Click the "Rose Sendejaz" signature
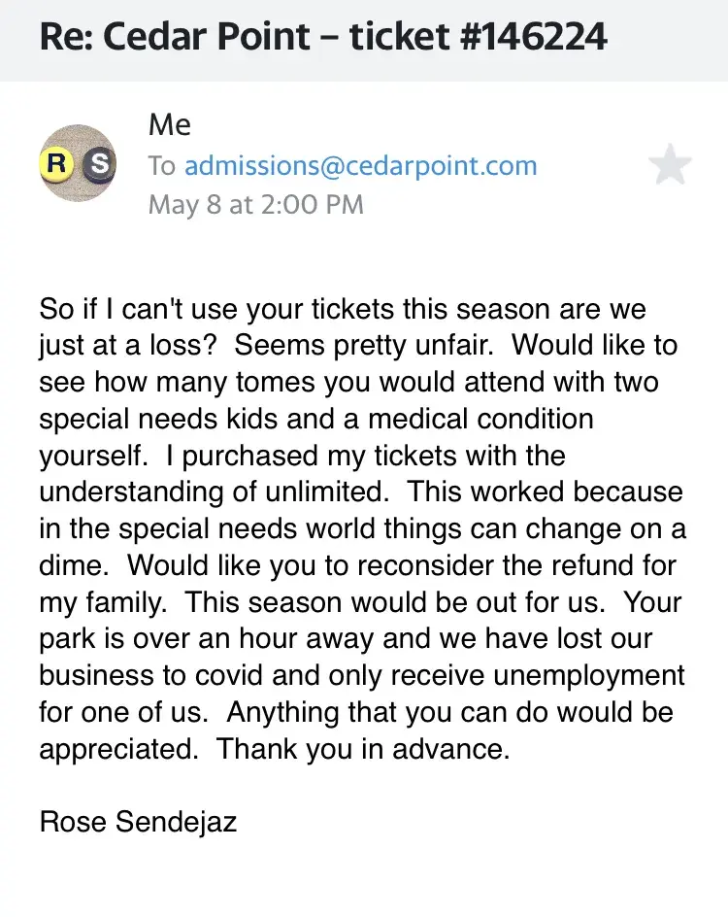Screen dimensions: 728x917 [x=138, y=823]
